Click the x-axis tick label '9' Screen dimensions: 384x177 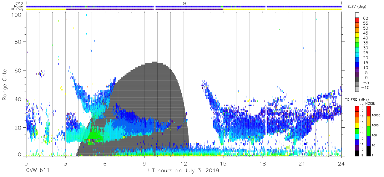pyautogui.click(x=144, y=164)
